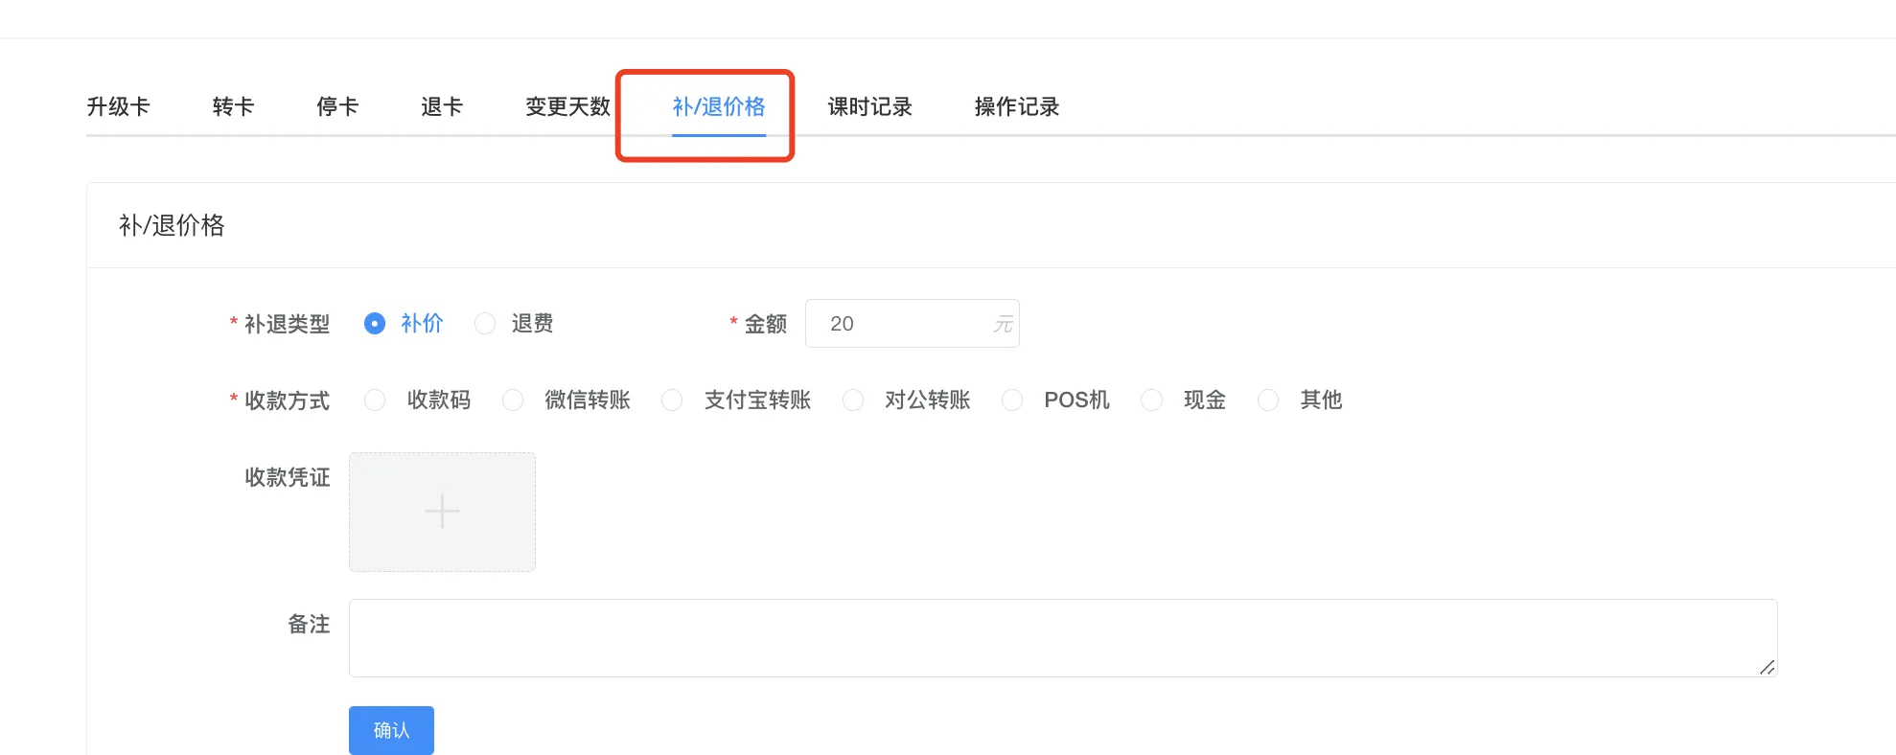Image resolution: width=1896 pixels, height=755 pixels.
Task: Choose 现金 cash payment
Action: point(1152,400)
